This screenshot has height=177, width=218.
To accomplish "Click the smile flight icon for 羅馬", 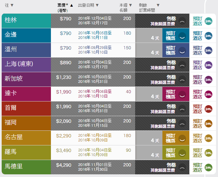I will [182, 153].
